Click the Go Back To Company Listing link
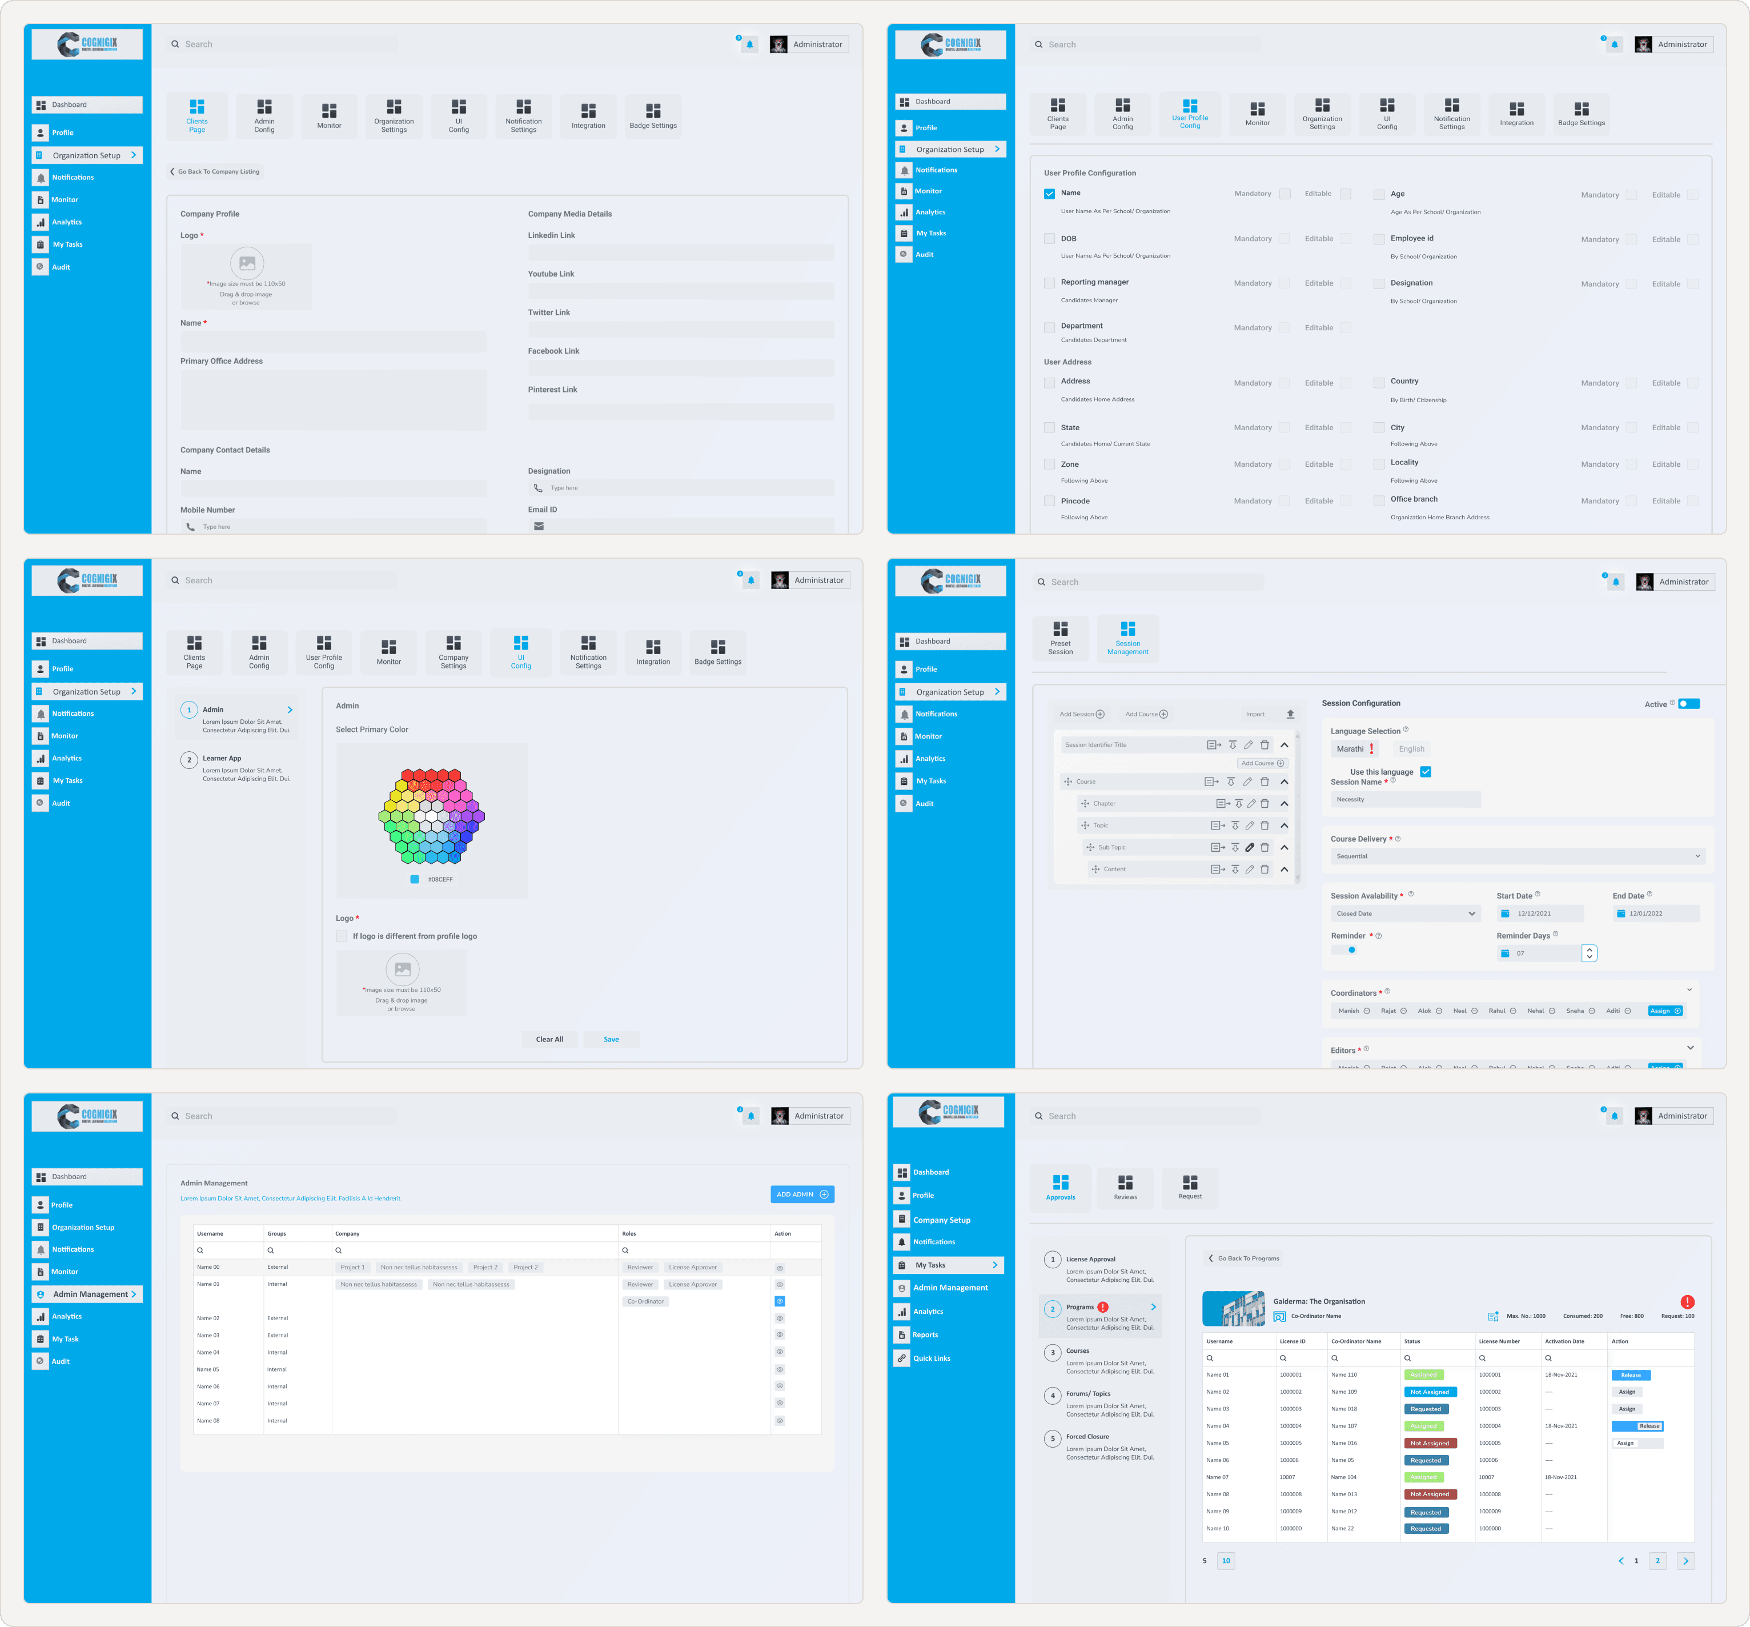The width and height of the screenshot is (1750, 1627). [x=215, y=172]
